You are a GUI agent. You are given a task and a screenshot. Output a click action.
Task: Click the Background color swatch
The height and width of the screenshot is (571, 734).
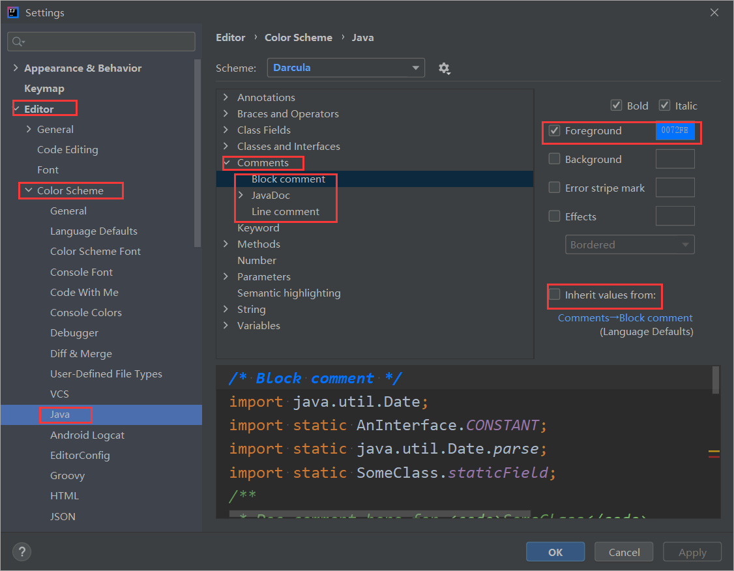point(675,159)
